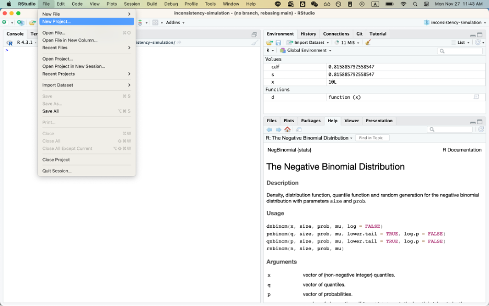Open Help home page with house icon
The image size is (489, 306).
click(x=287, y=130)
